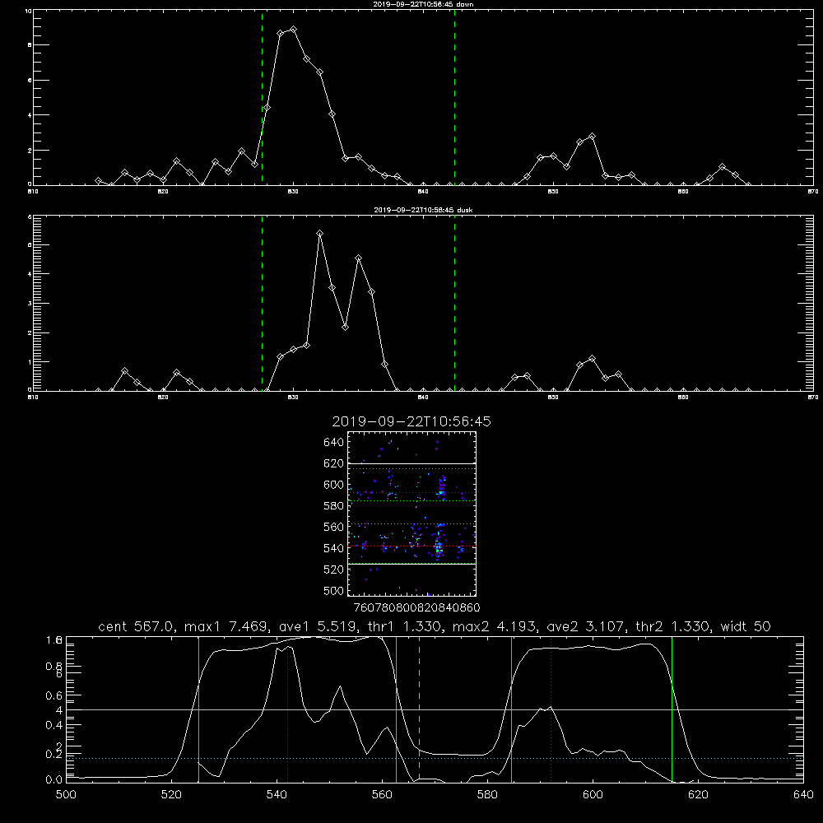The image size is (823, 823).
Task: Click bottom plot y-axis label "0.0"
Action: (54, 779)
